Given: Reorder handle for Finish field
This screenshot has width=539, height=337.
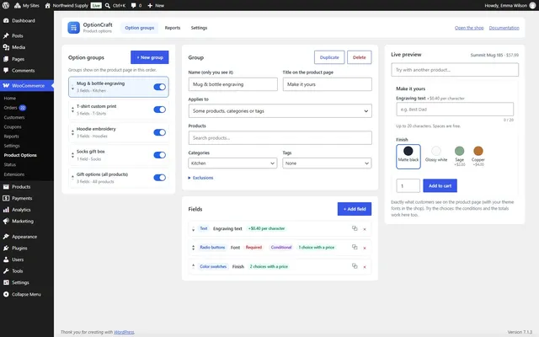Looking at the screenshot, I should 193,266.
